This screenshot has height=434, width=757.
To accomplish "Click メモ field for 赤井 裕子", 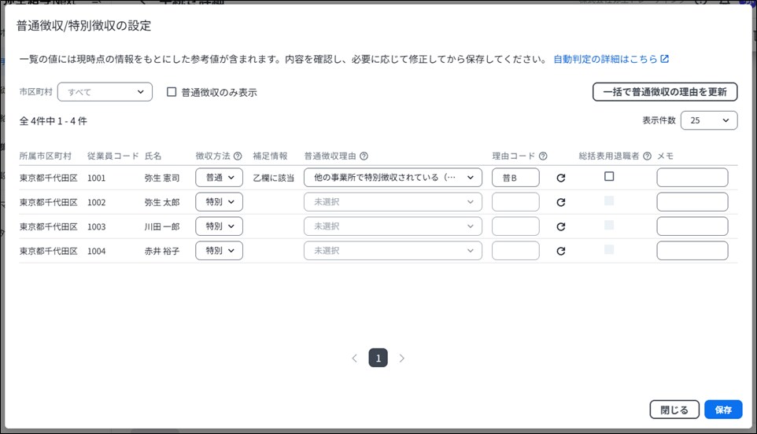I will (692, 251).
